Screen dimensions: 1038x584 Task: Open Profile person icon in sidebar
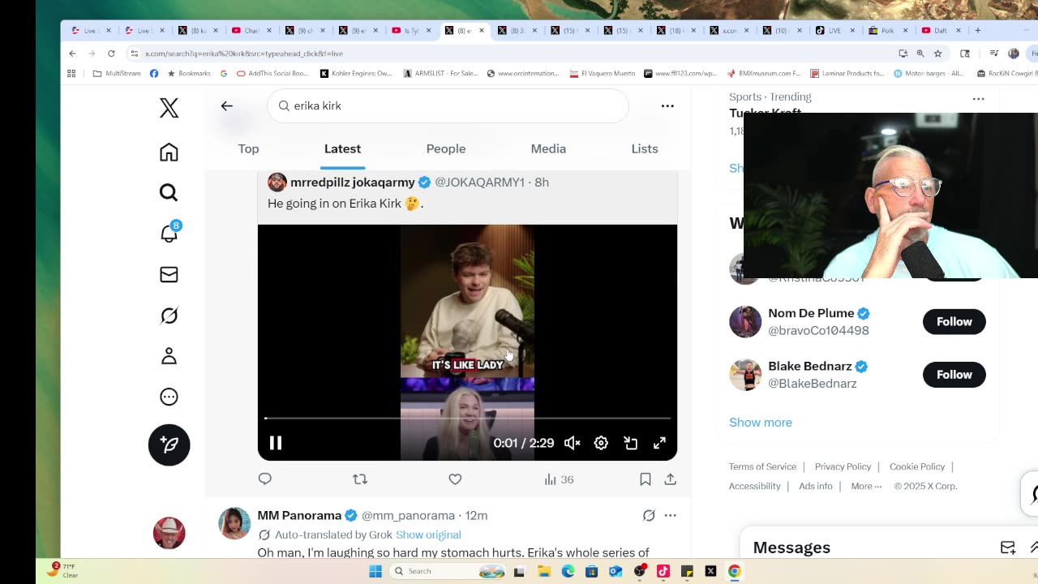tap(169, 355)
